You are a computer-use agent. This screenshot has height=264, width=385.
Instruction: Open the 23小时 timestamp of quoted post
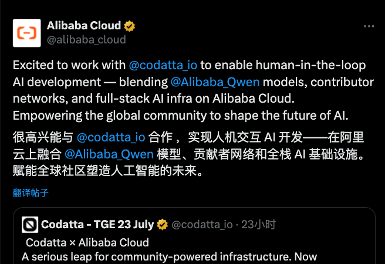pos(259,225)
